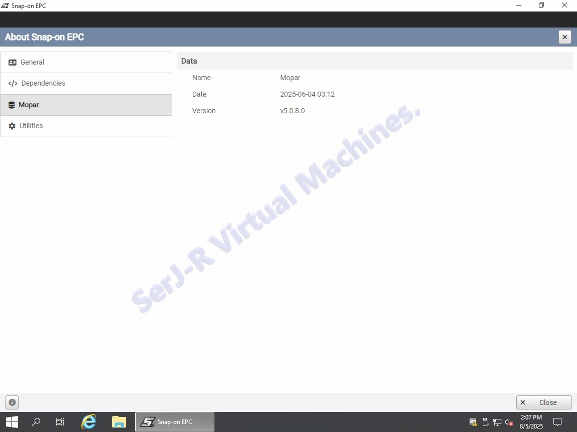Click the Safely Remove Hardware USB icon
Screen dimensions: 577x432
(x=485, y=422)
